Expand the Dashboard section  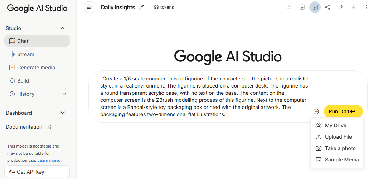(63, 113)
